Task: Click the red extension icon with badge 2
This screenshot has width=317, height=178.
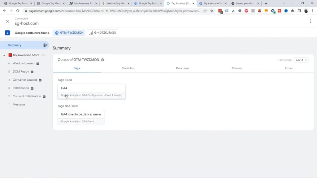Action: pyautogui.click(x=220, y=11)
